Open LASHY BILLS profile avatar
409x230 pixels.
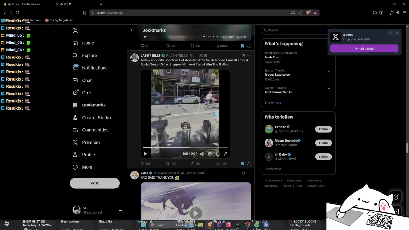tap(135, 57)
